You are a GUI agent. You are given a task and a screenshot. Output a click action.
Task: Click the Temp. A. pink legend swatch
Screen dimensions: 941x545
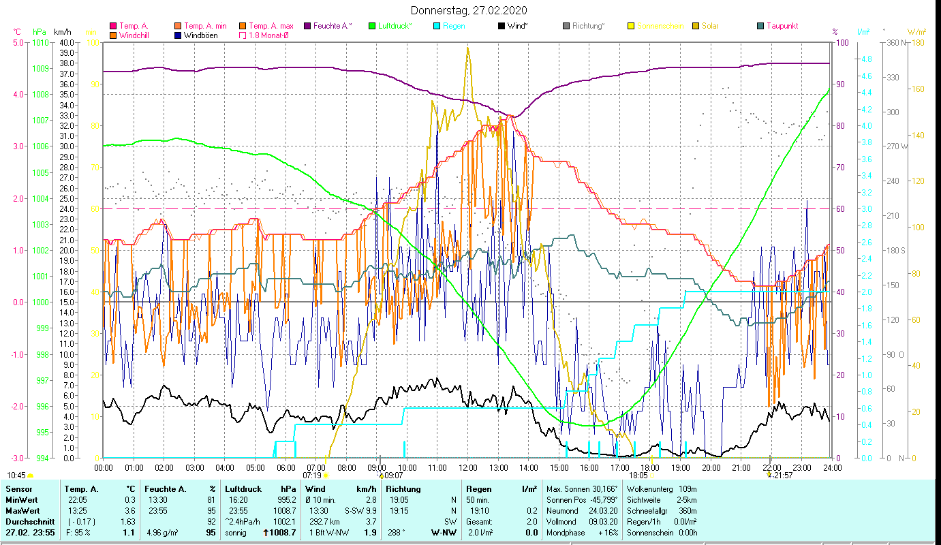113,26
